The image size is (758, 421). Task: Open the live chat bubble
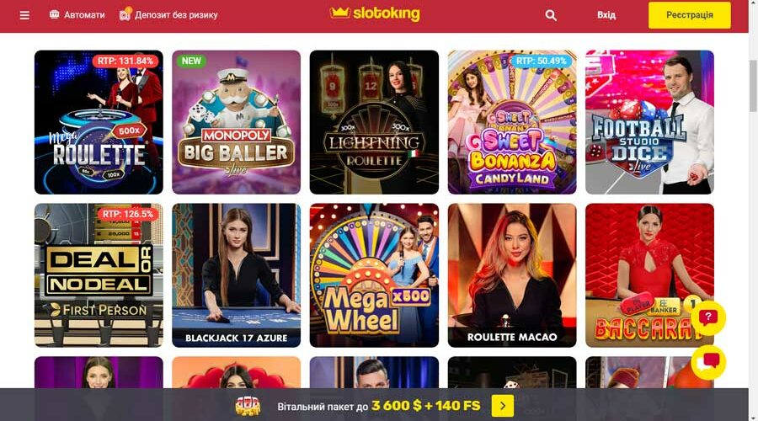click(708, 362)
